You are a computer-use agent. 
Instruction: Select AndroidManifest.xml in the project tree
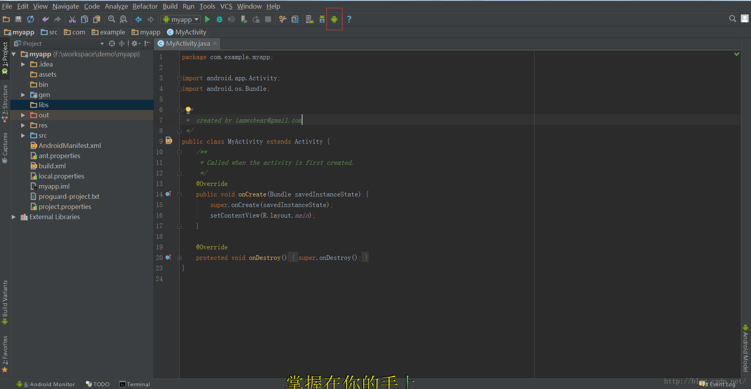point(70,146)
